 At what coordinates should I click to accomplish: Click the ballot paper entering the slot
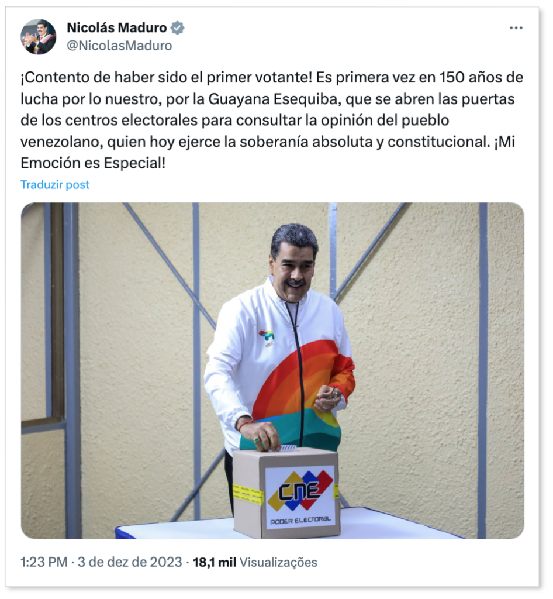288,447
